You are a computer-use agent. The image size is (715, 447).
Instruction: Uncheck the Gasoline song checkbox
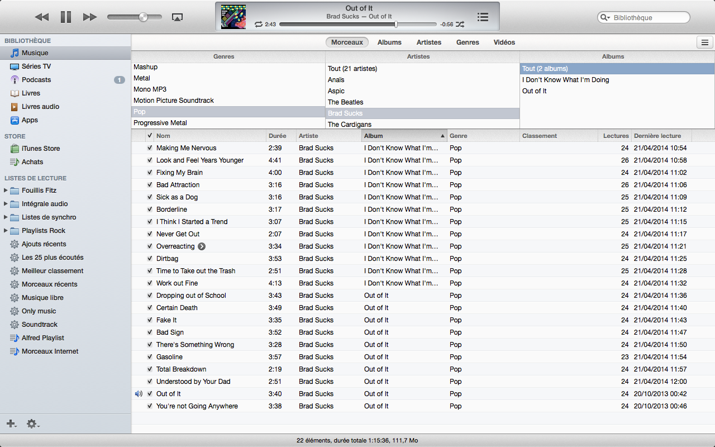coord(150,357)
